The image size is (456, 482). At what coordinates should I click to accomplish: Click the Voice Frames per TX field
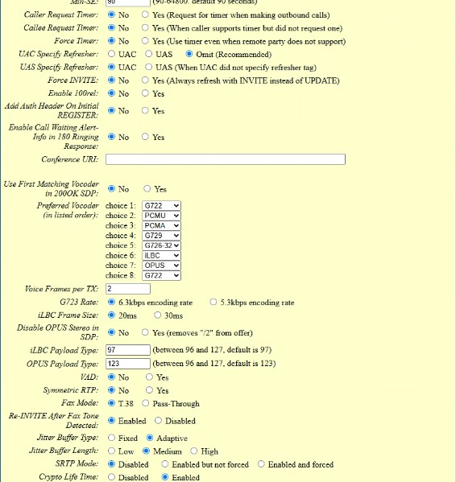coord(128,289)
